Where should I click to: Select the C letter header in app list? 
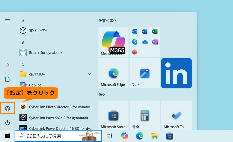coord(23,64)
